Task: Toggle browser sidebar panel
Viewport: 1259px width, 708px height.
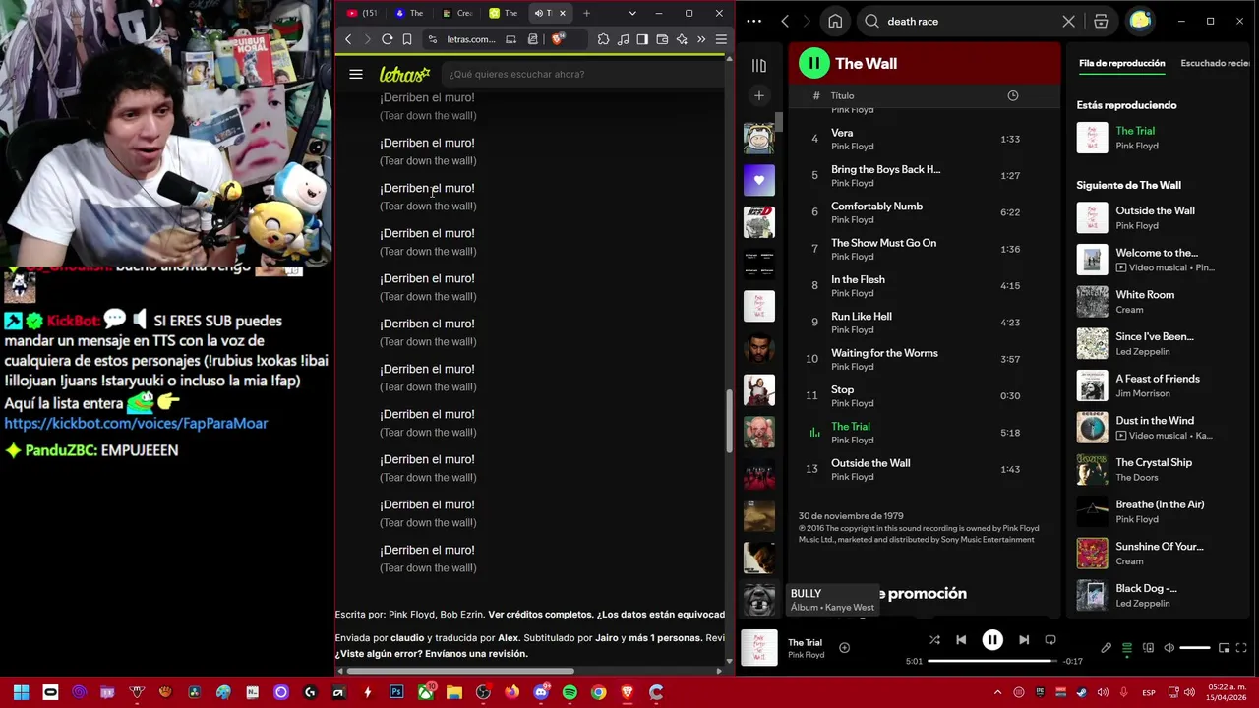Action: click(642, 39)
